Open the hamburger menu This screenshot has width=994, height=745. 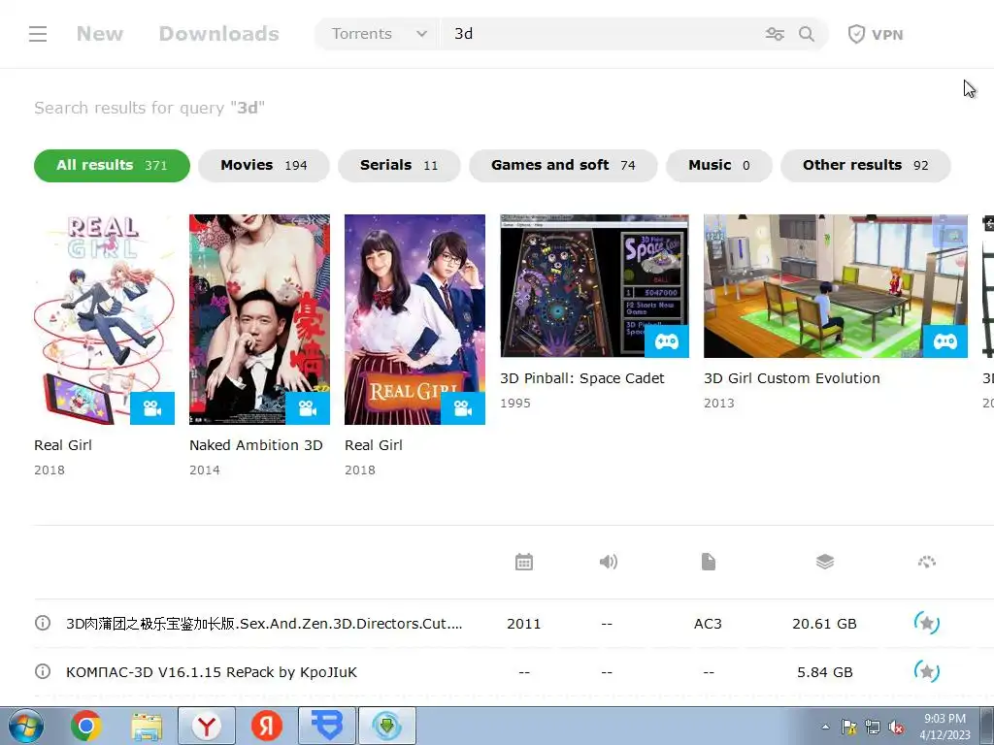[x=38, y=34]
